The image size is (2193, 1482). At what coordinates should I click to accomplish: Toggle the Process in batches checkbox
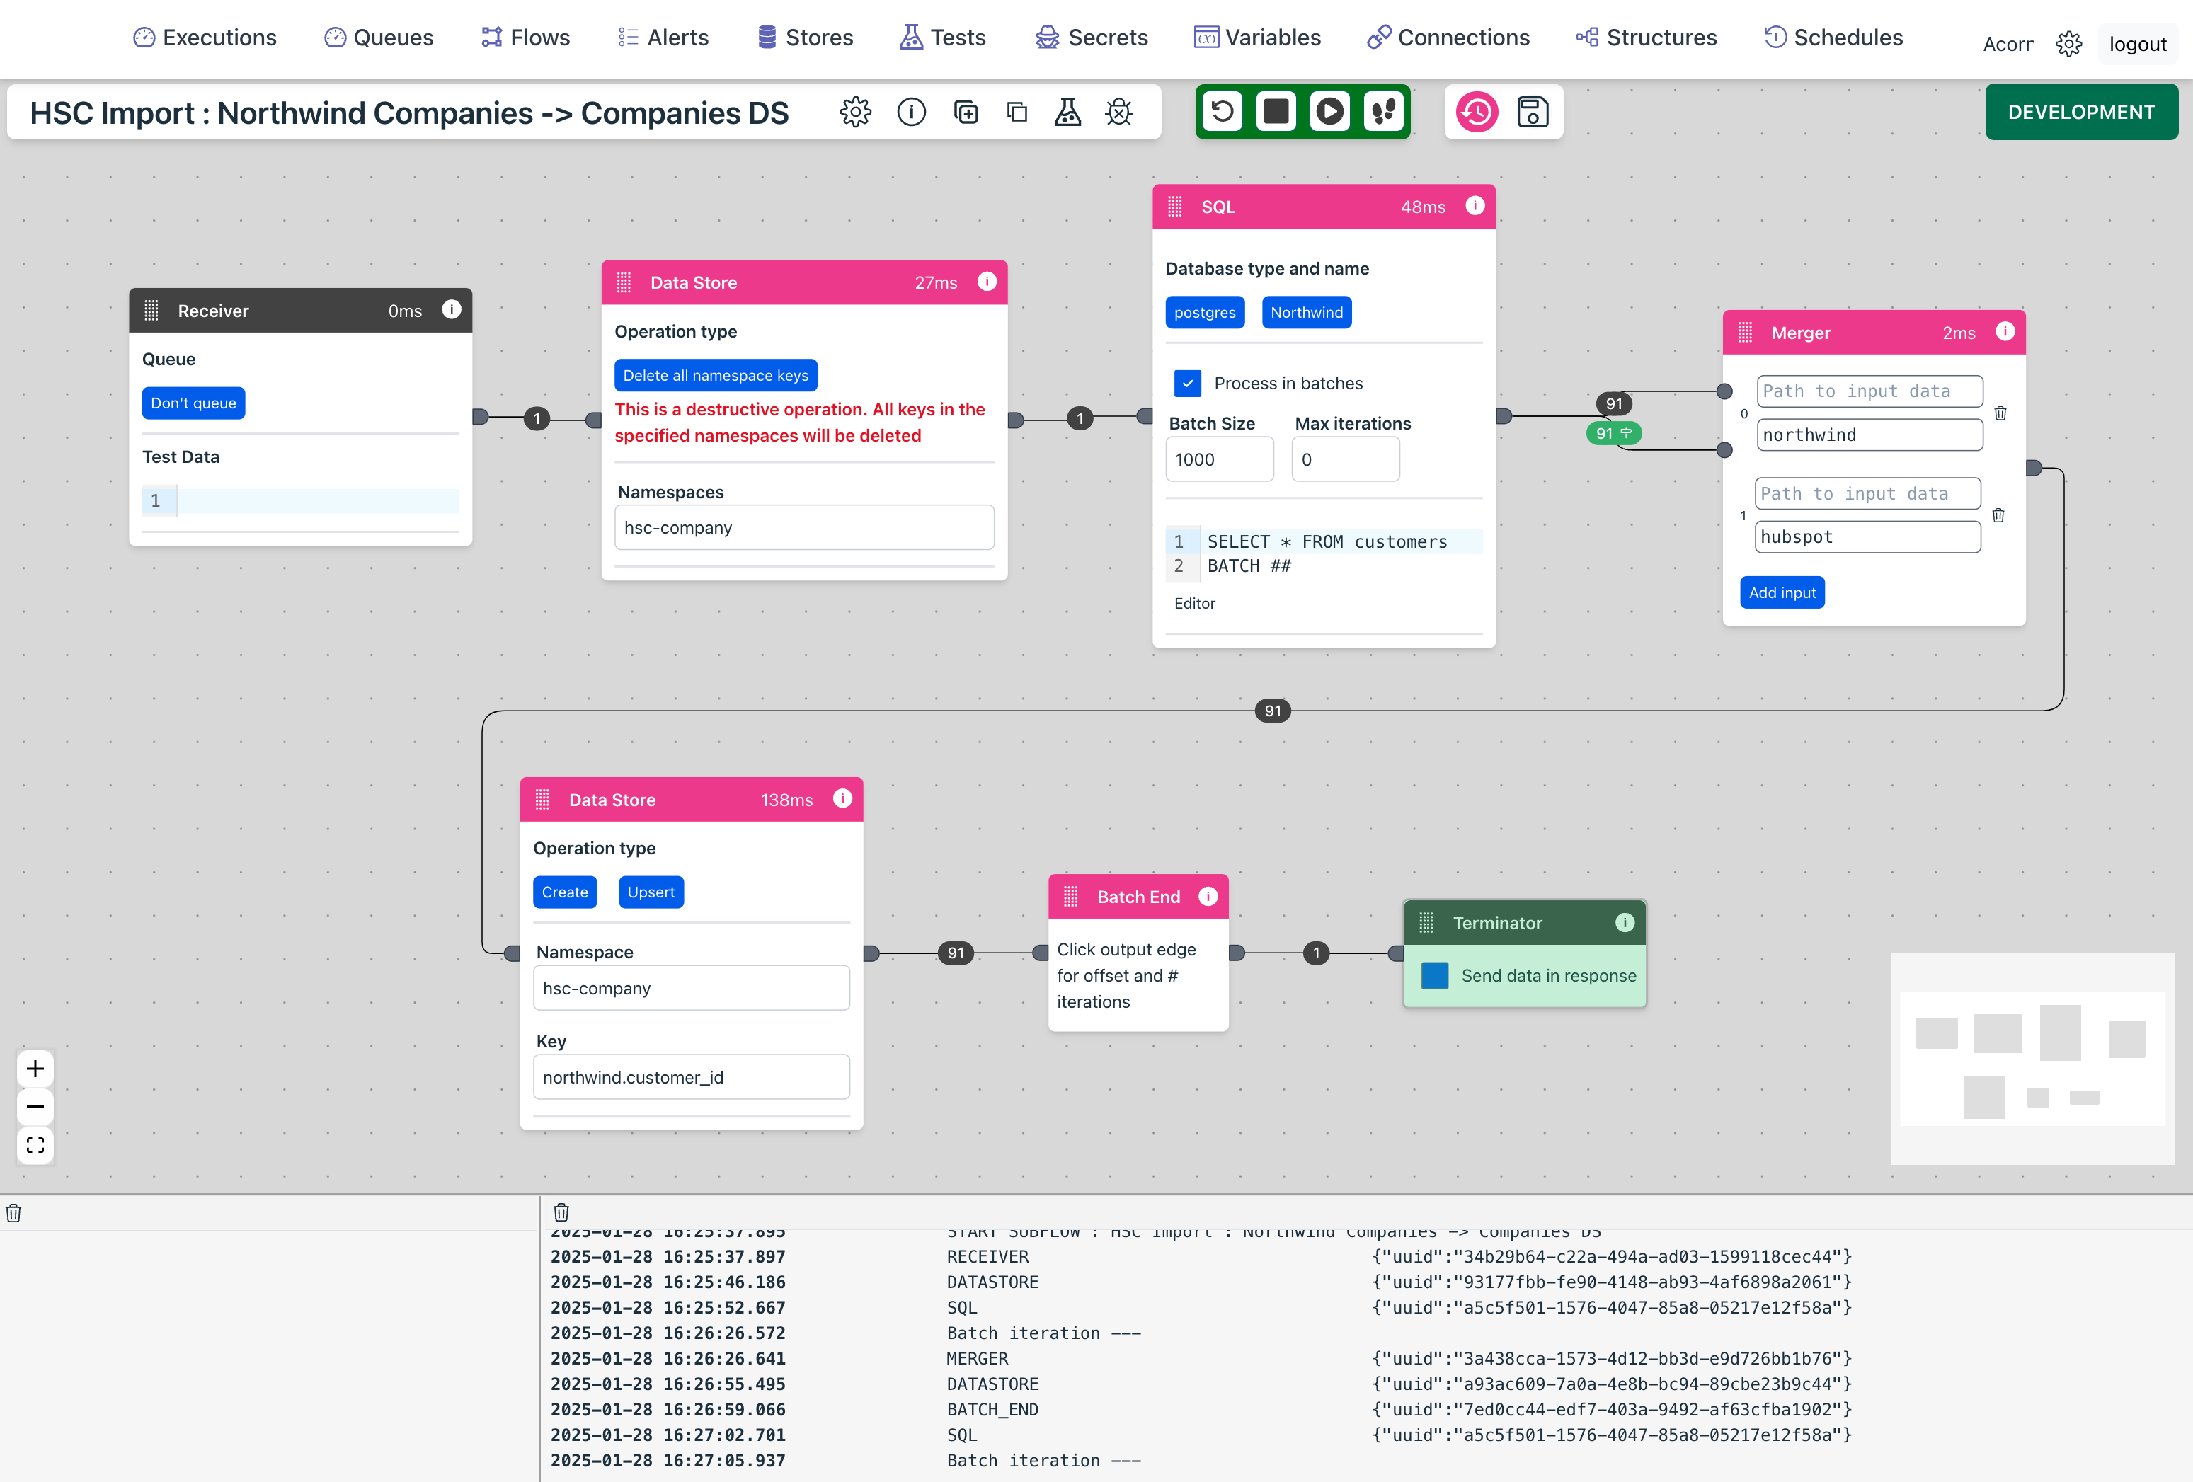[x=1187, y=384]
